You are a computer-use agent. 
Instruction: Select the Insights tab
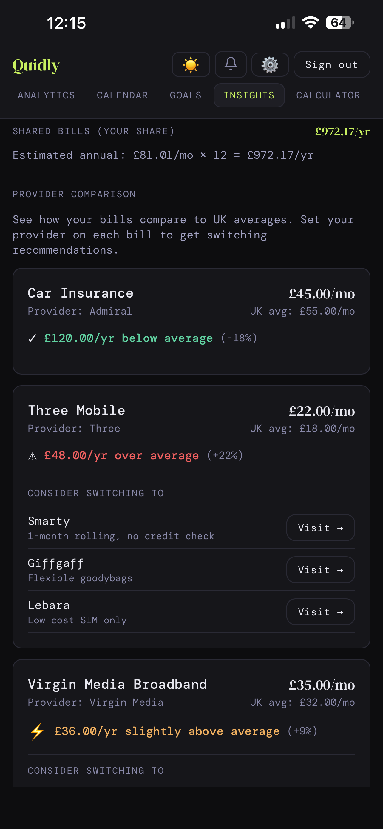pyautogui.click(x=249, y=95)
